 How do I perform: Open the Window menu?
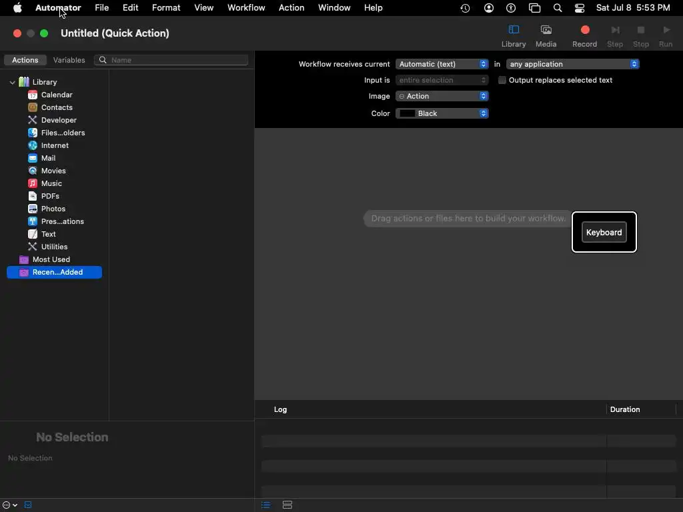(x=334, y=8)
